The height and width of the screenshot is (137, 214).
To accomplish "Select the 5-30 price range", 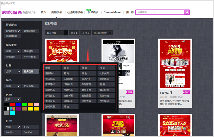I will (30, 127).
